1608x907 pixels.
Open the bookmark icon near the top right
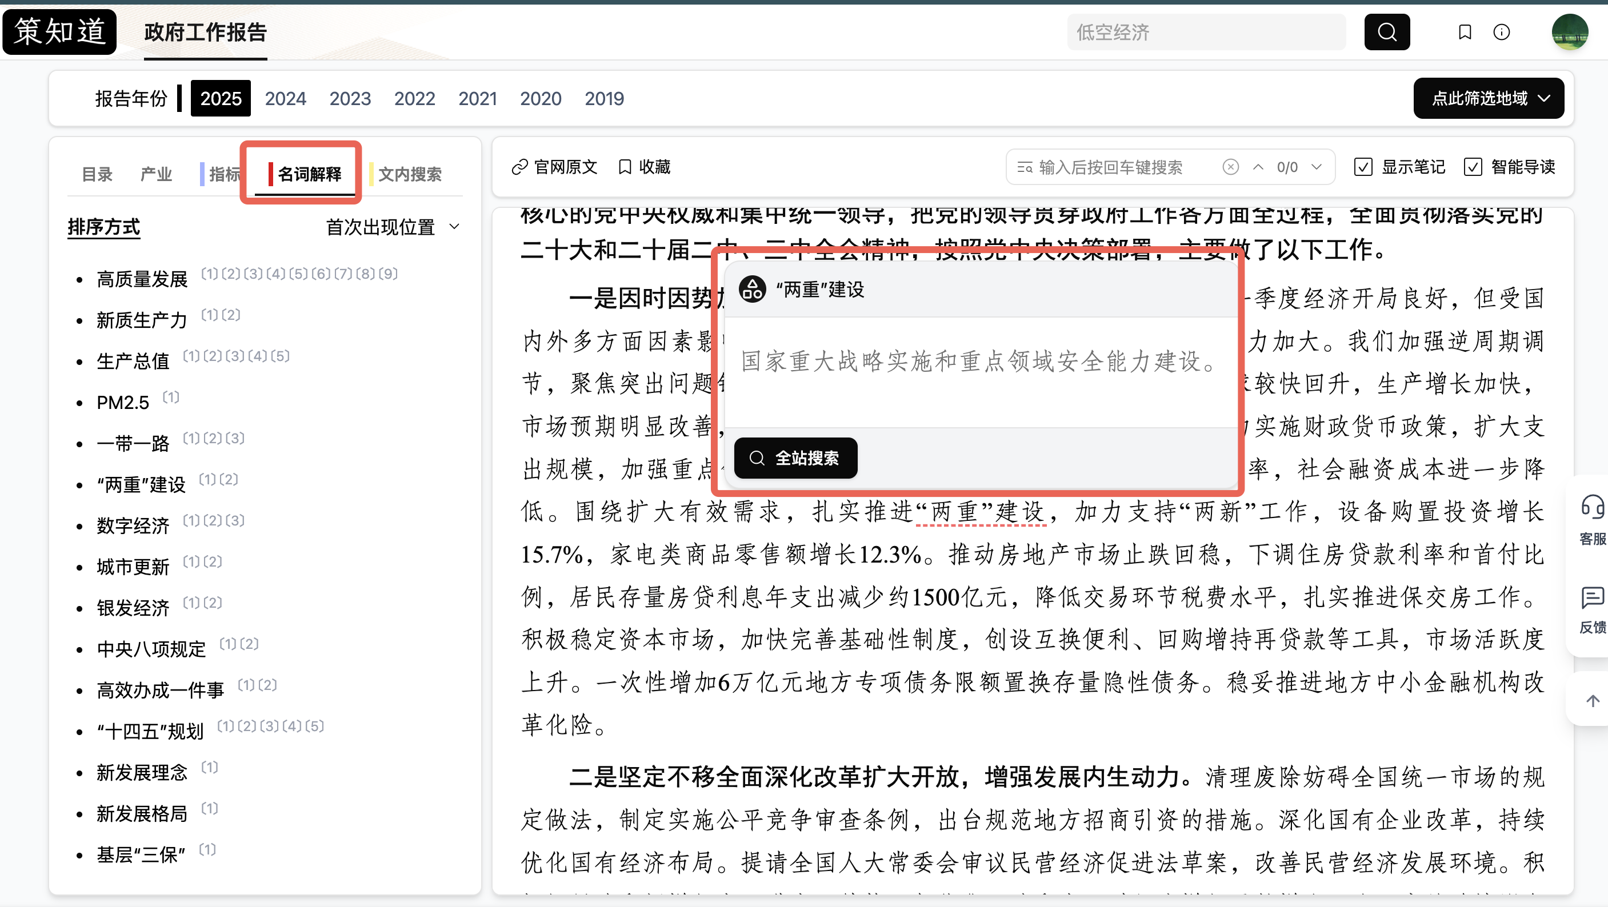(1465, 32)
